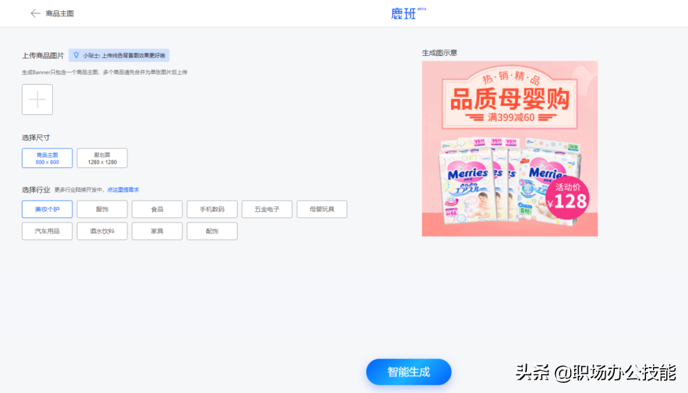Screen dimensions: 688x393
Task: Click the banner preview image under 生成图示意
Action: [x=510, y=148]
